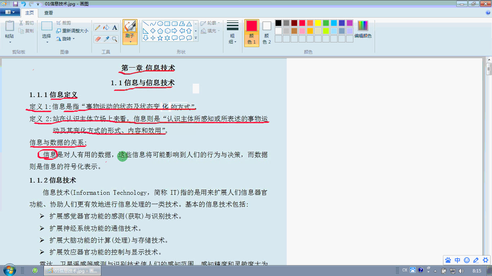Click the Brushes (刷子) icon
This screenshot has height=276, width=492.
pos(130,26)
